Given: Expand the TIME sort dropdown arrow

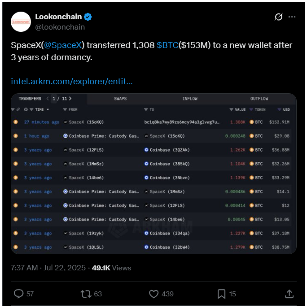Looking at the screenshot, I should coord(48,109).
